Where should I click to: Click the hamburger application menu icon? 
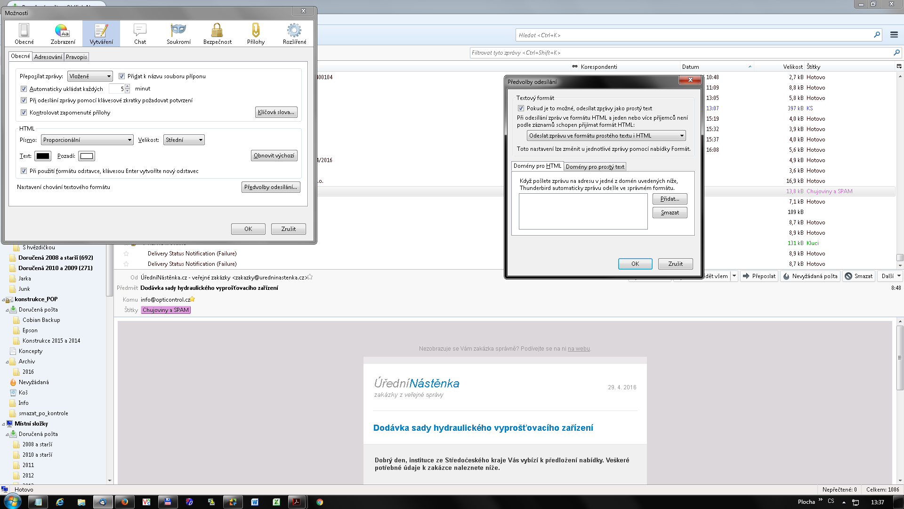pos(894,35)
